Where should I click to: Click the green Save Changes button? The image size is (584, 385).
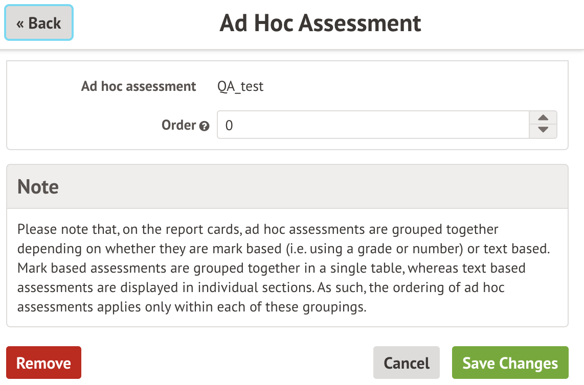point(510,363)
